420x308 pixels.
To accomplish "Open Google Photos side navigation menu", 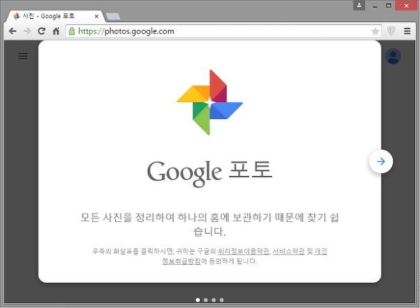I will tap(23, 56).
